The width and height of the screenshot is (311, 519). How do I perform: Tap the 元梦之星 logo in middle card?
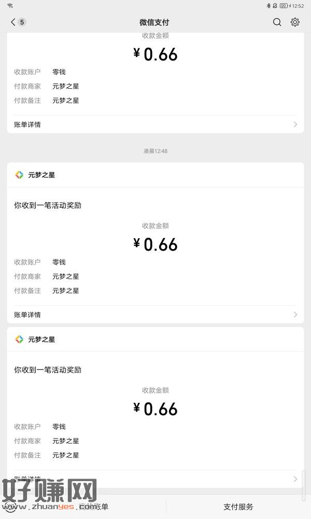(x=19, y=175)
